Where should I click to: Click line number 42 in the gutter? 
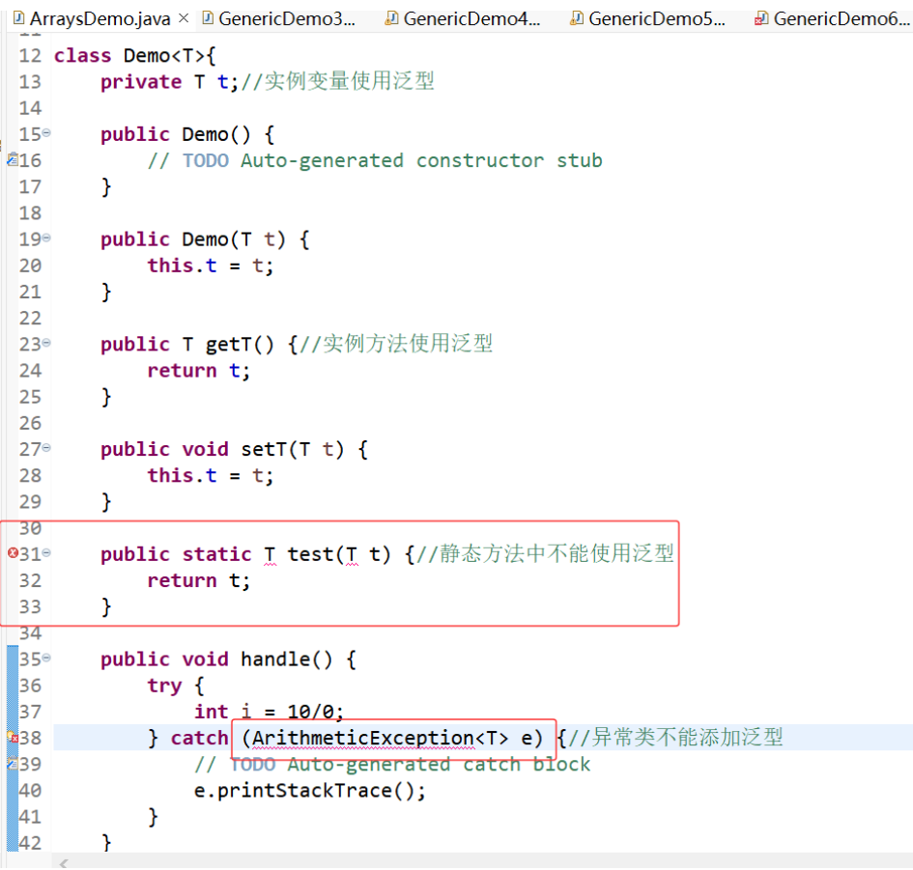(30, 843)
